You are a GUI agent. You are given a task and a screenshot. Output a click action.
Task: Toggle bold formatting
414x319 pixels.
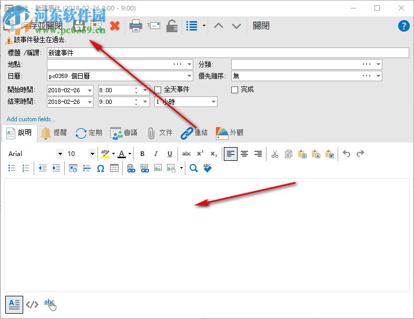click(142, 153)
